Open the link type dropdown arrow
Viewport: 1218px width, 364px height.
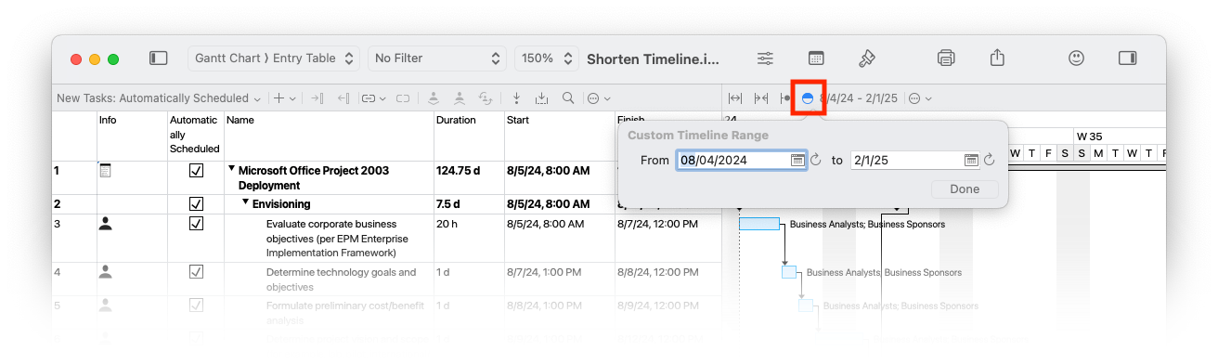(382, 97)
